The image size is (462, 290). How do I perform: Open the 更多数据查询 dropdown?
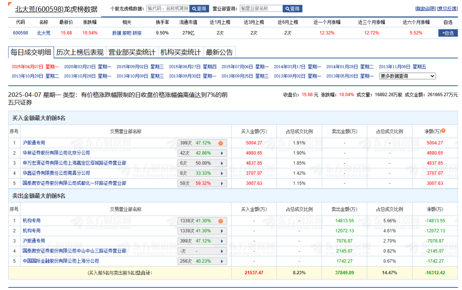coord(407,76)
